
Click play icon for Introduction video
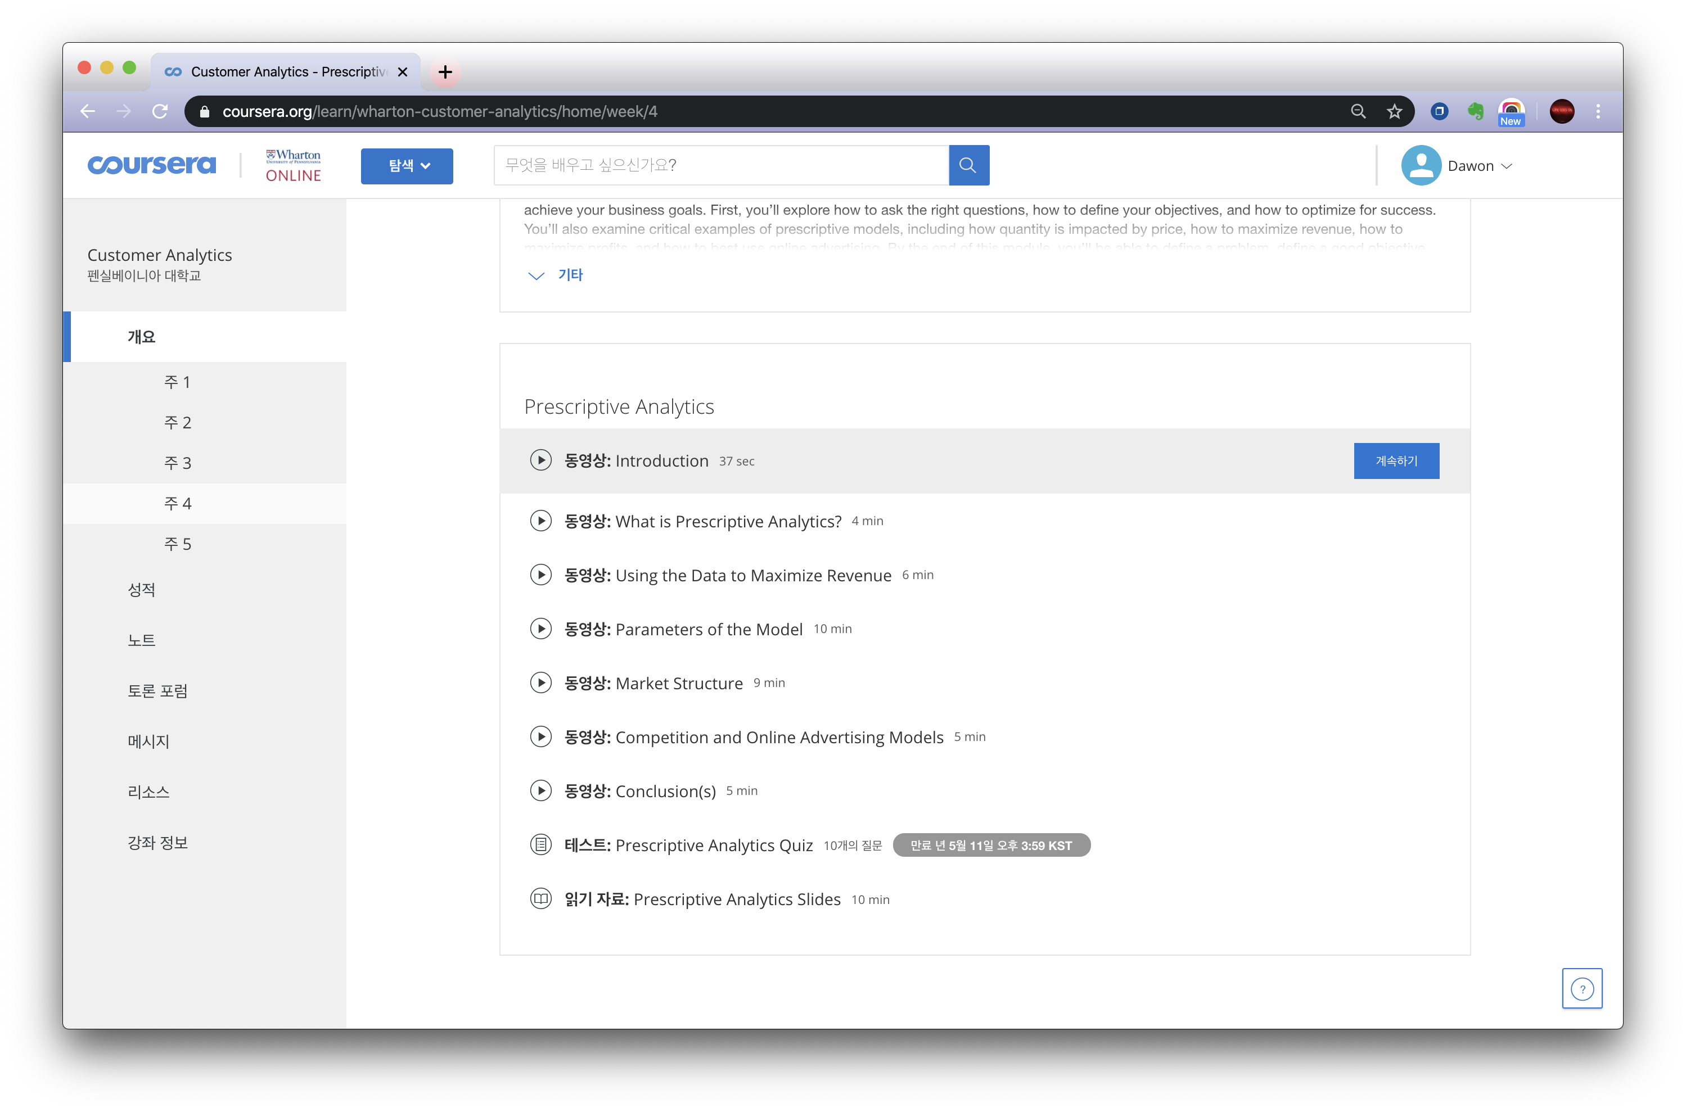[x=540, y=460]
